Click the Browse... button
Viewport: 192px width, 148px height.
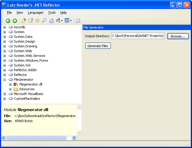tap(178, 36)
